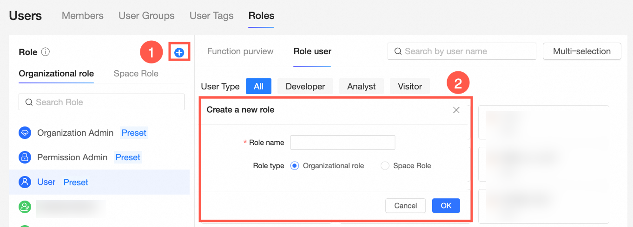Close the Create a new role dialog
This screenshot has width=633, height=227.
pyautogui.click(x=456, y=110)
